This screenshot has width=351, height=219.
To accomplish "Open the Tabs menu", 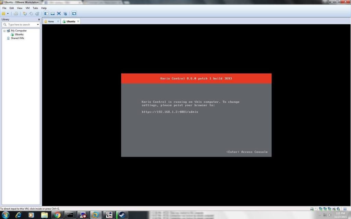I will pos(35,8).
